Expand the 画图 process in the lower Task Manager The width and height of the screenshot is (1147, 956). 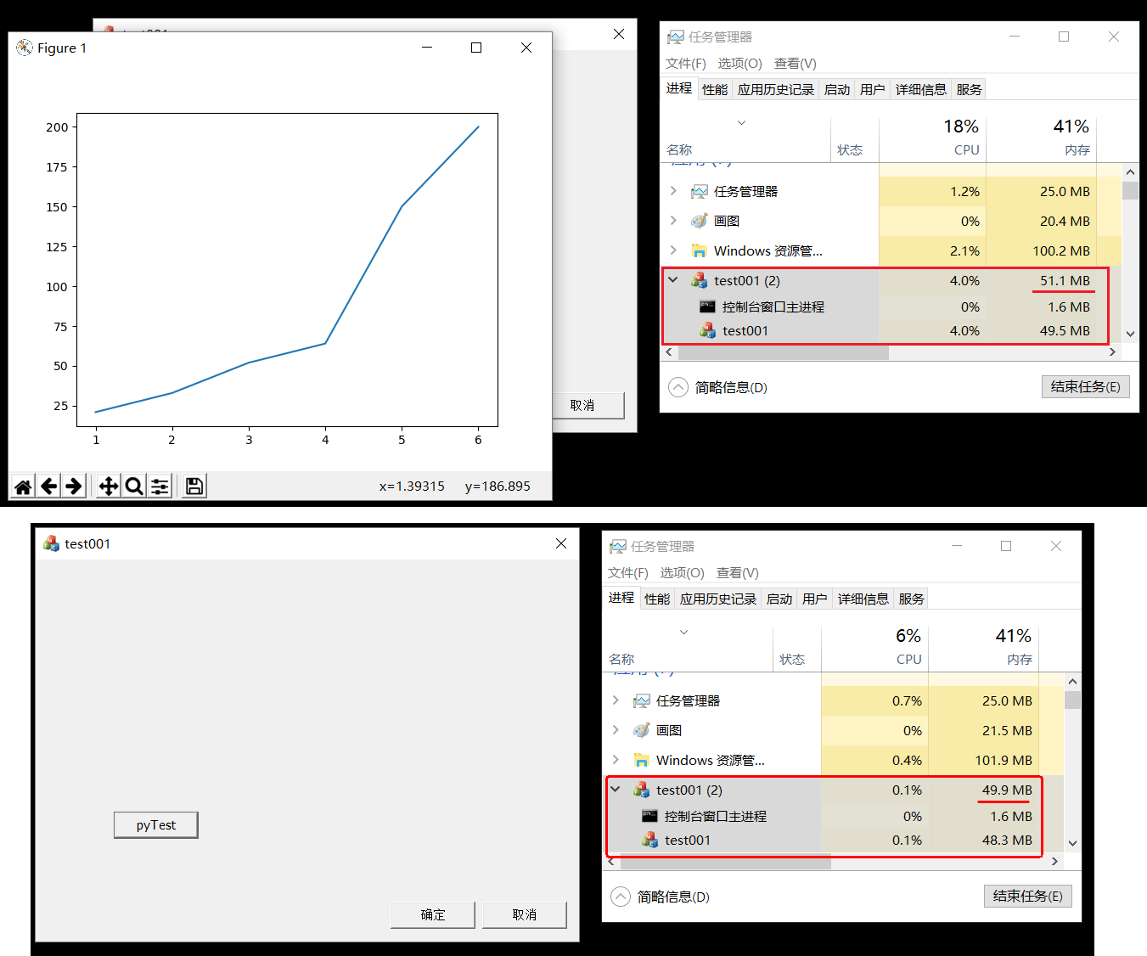pyautogui.click(x=616, y=730)
